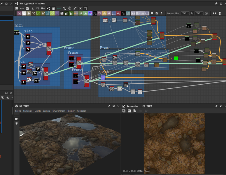Add a Blur droplet node
The height and width of the screenshot is (175, 226).
point(29,13)
